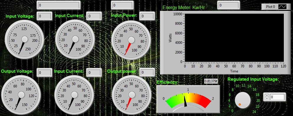The width and height of the screenshot is (293, 116).
Task: Click the Efficiency value box showing 0.81379
Action: 211,81
